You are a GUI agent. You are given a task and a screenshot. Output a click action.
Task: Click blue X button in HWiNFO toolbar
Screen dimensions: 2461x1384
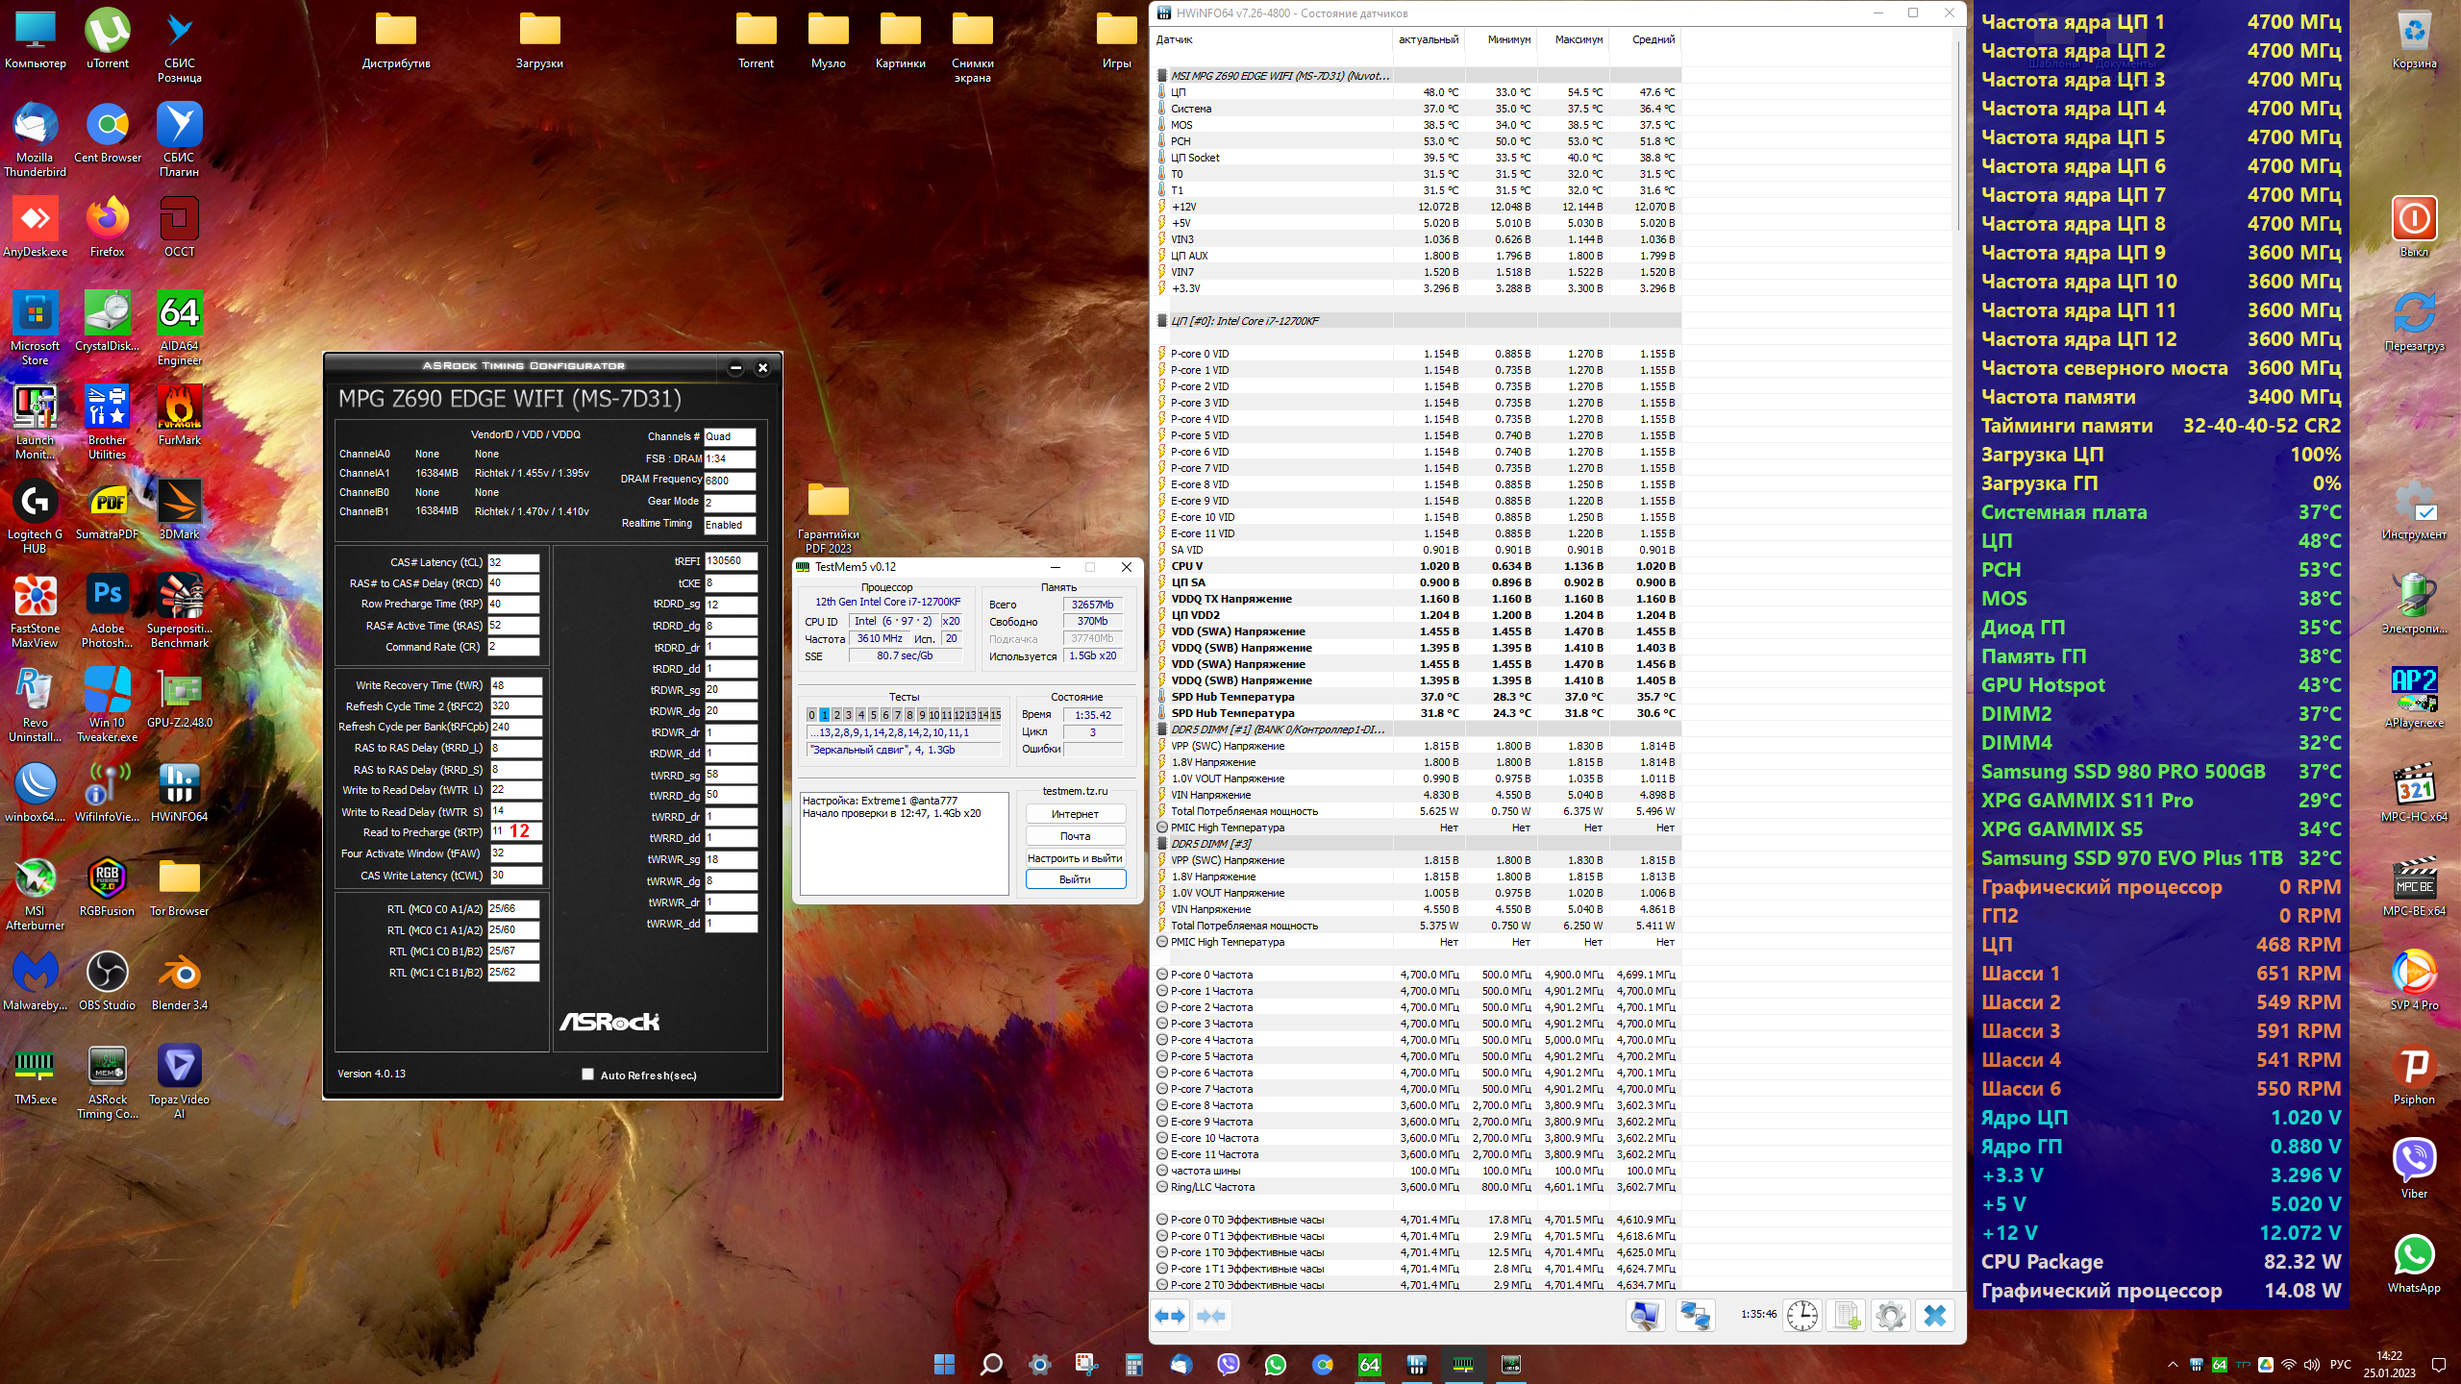(x=1934, y=1316)
